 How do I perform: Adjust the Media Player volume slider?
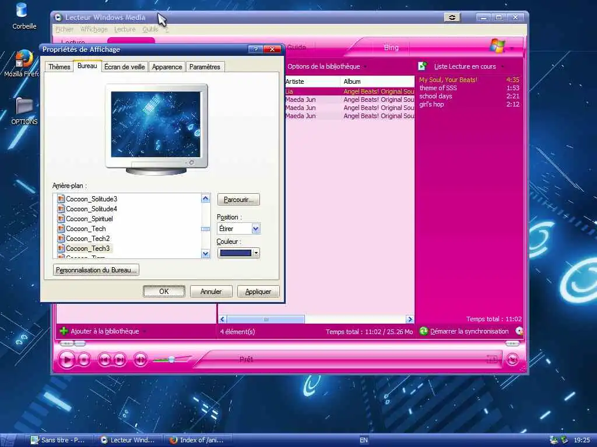172,359
